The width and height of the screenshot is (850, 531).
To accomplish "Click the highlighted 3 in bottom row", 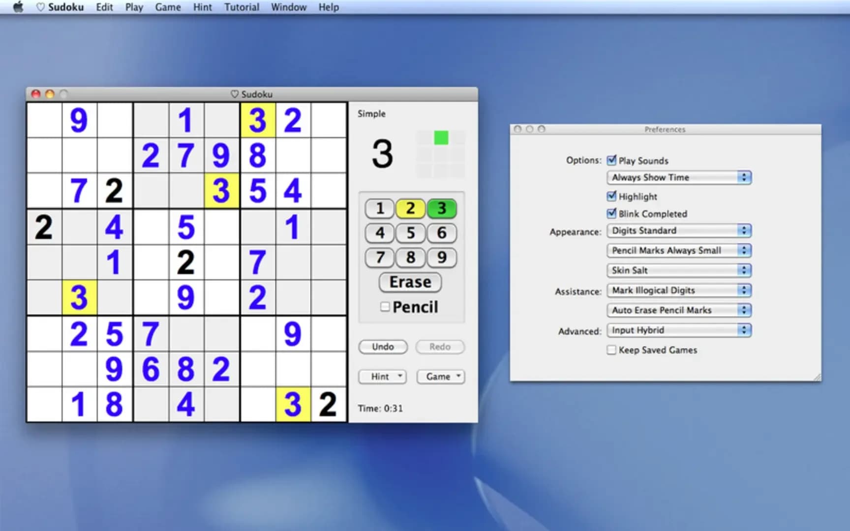I will (293, 404).
